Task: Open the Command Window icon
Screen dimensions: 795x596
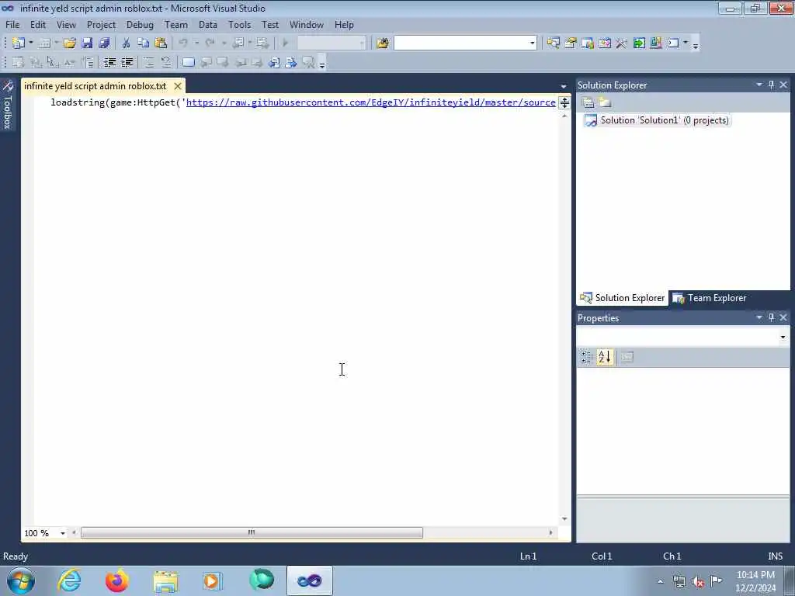Action: pos(673,43)
